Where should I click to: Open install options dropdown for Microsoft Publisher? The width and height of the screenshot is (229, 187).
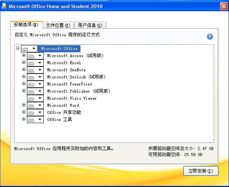40,91
